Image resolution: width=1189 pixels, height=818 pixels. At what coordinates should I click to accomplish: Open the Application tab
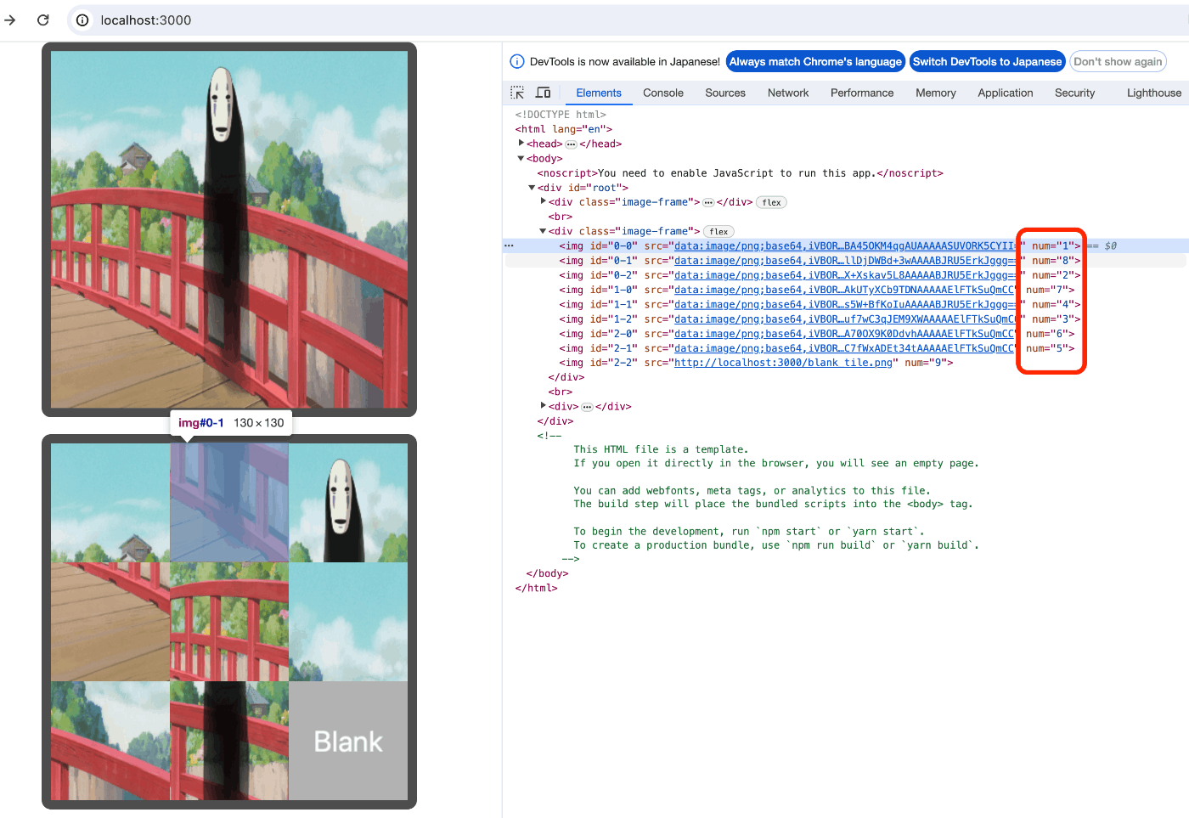(x=1006, y=93)
